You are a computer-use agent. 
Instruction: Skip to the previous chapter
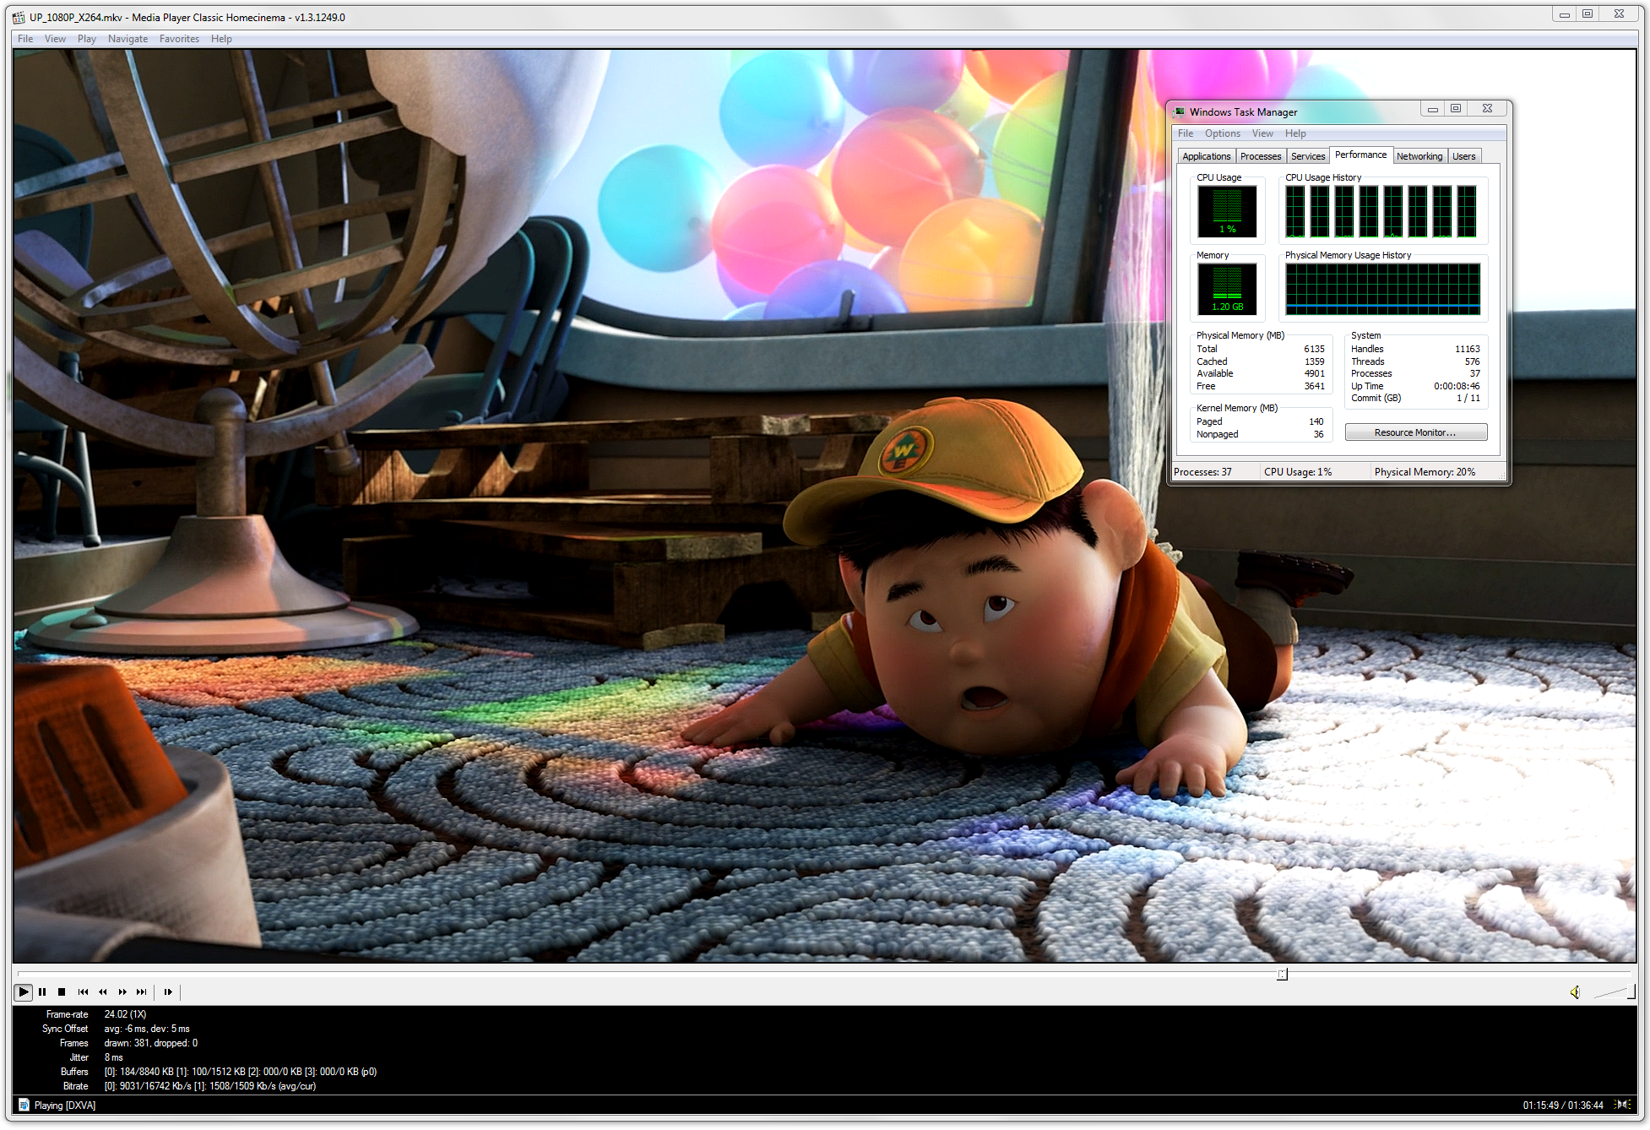click(83, 991)
